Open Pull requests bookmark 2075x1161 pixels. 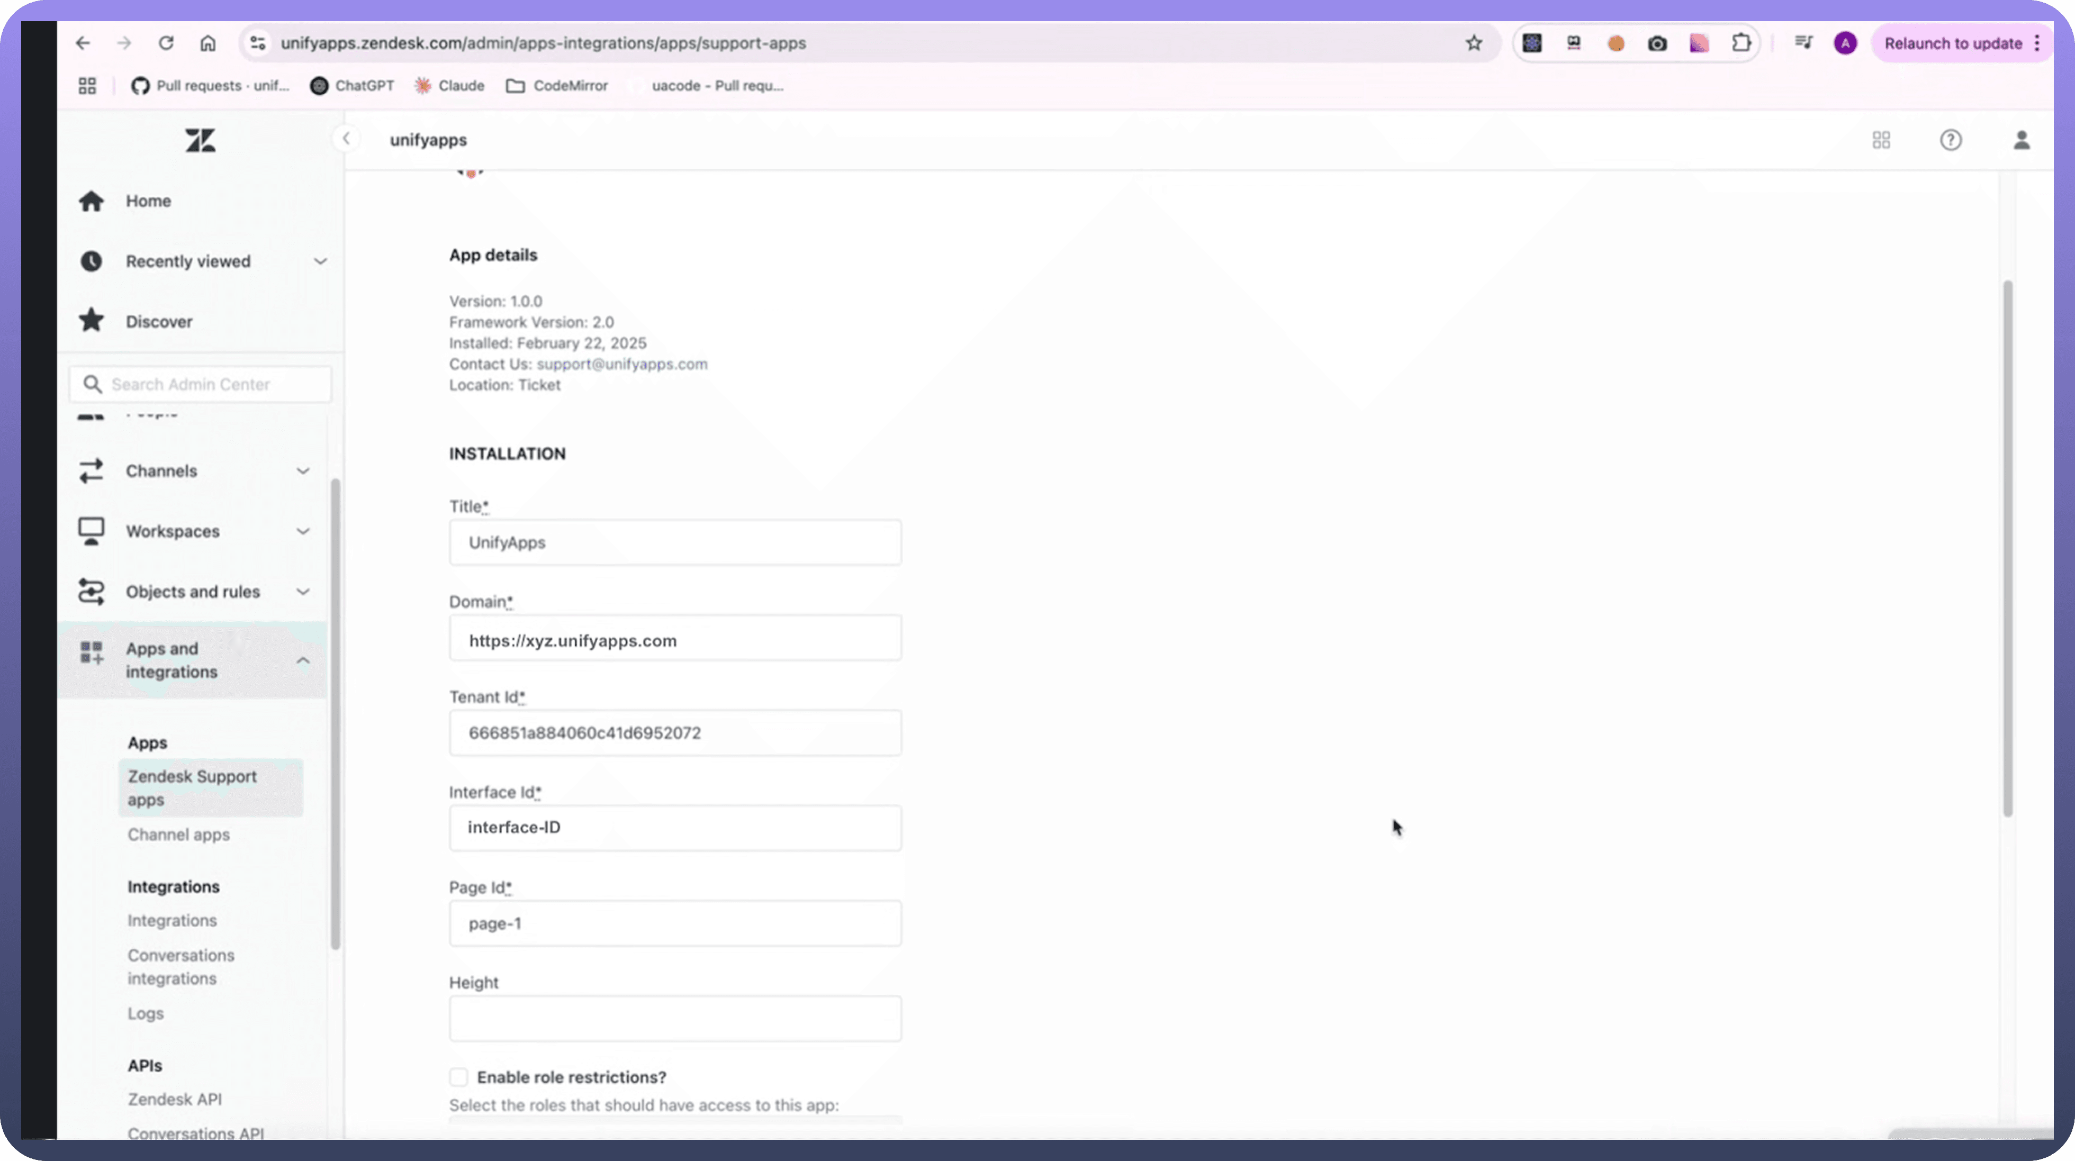coord(210,85)
